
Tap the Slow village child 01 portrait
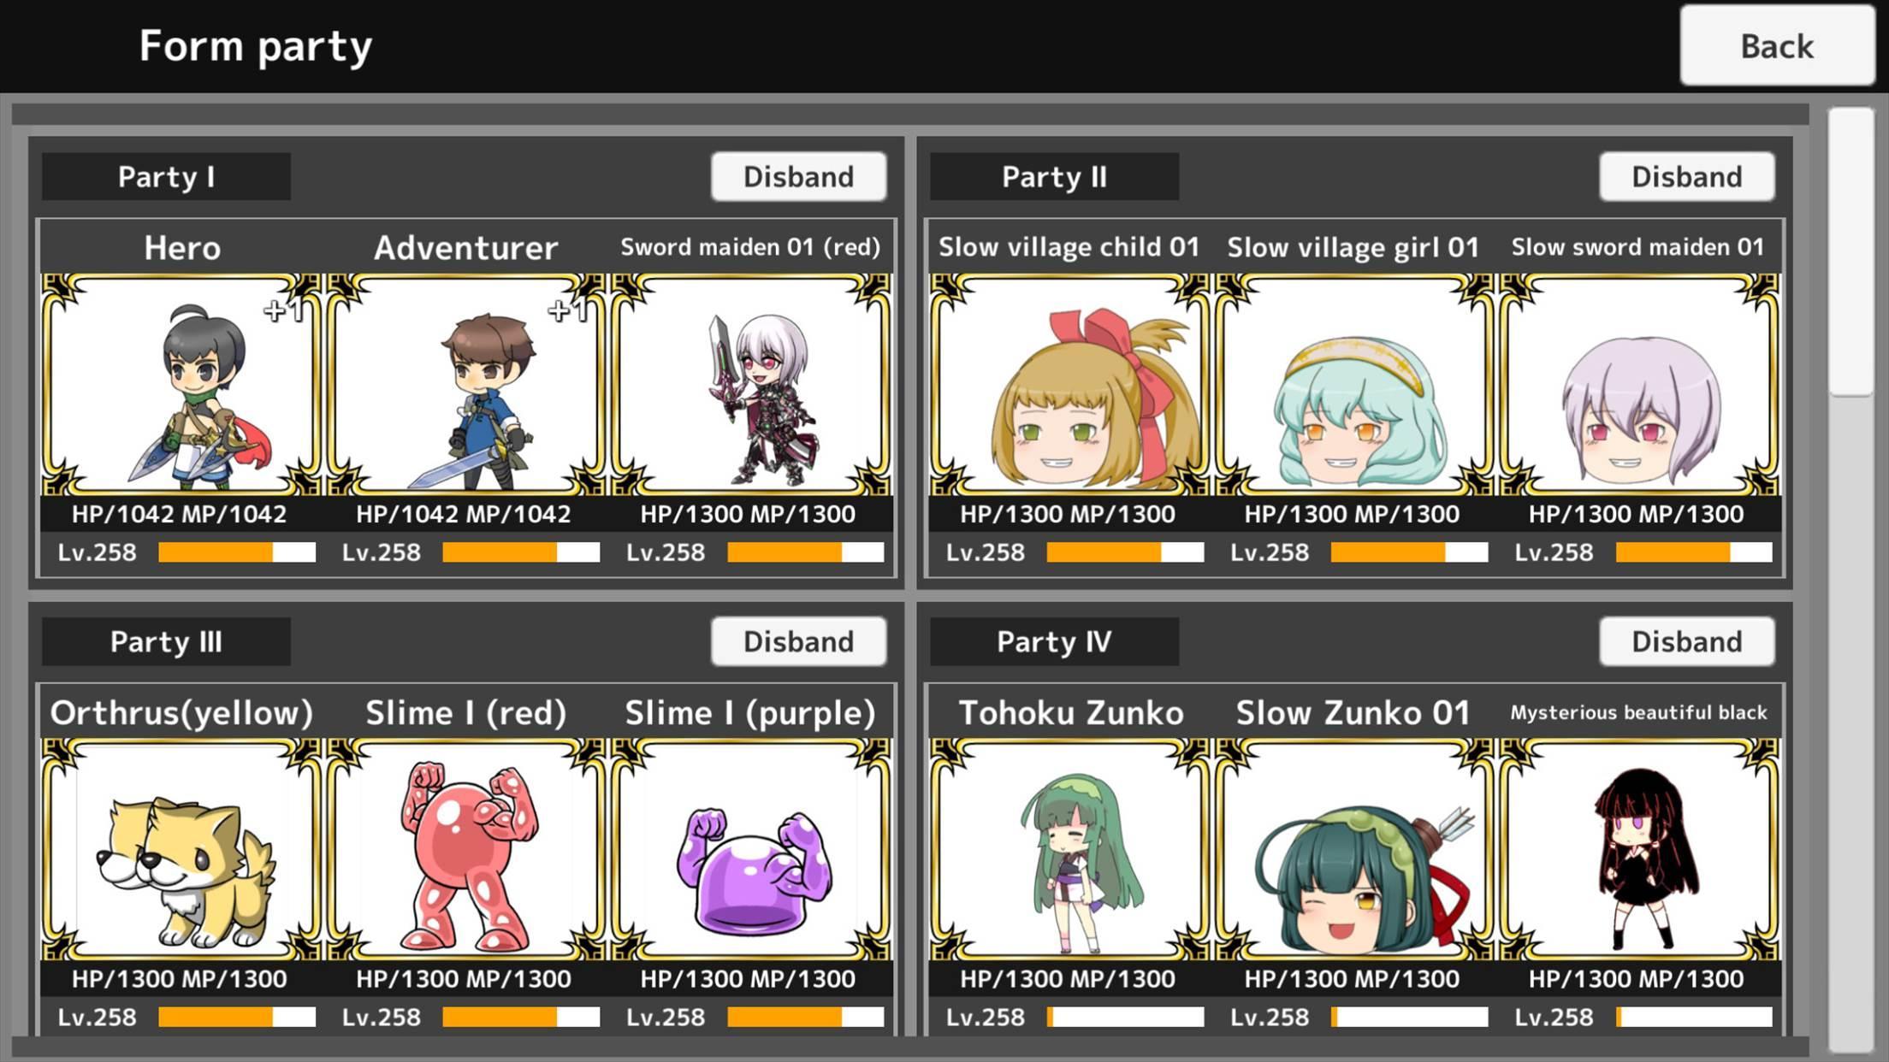(1069, 385)
